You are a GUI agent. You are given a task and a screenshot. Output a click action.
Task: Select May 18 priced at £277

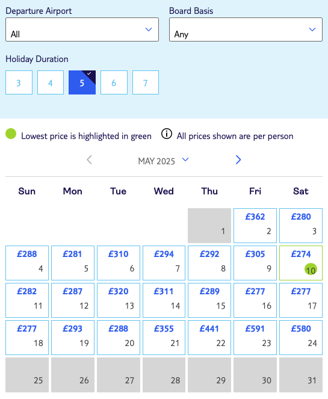tap(27, 338)
